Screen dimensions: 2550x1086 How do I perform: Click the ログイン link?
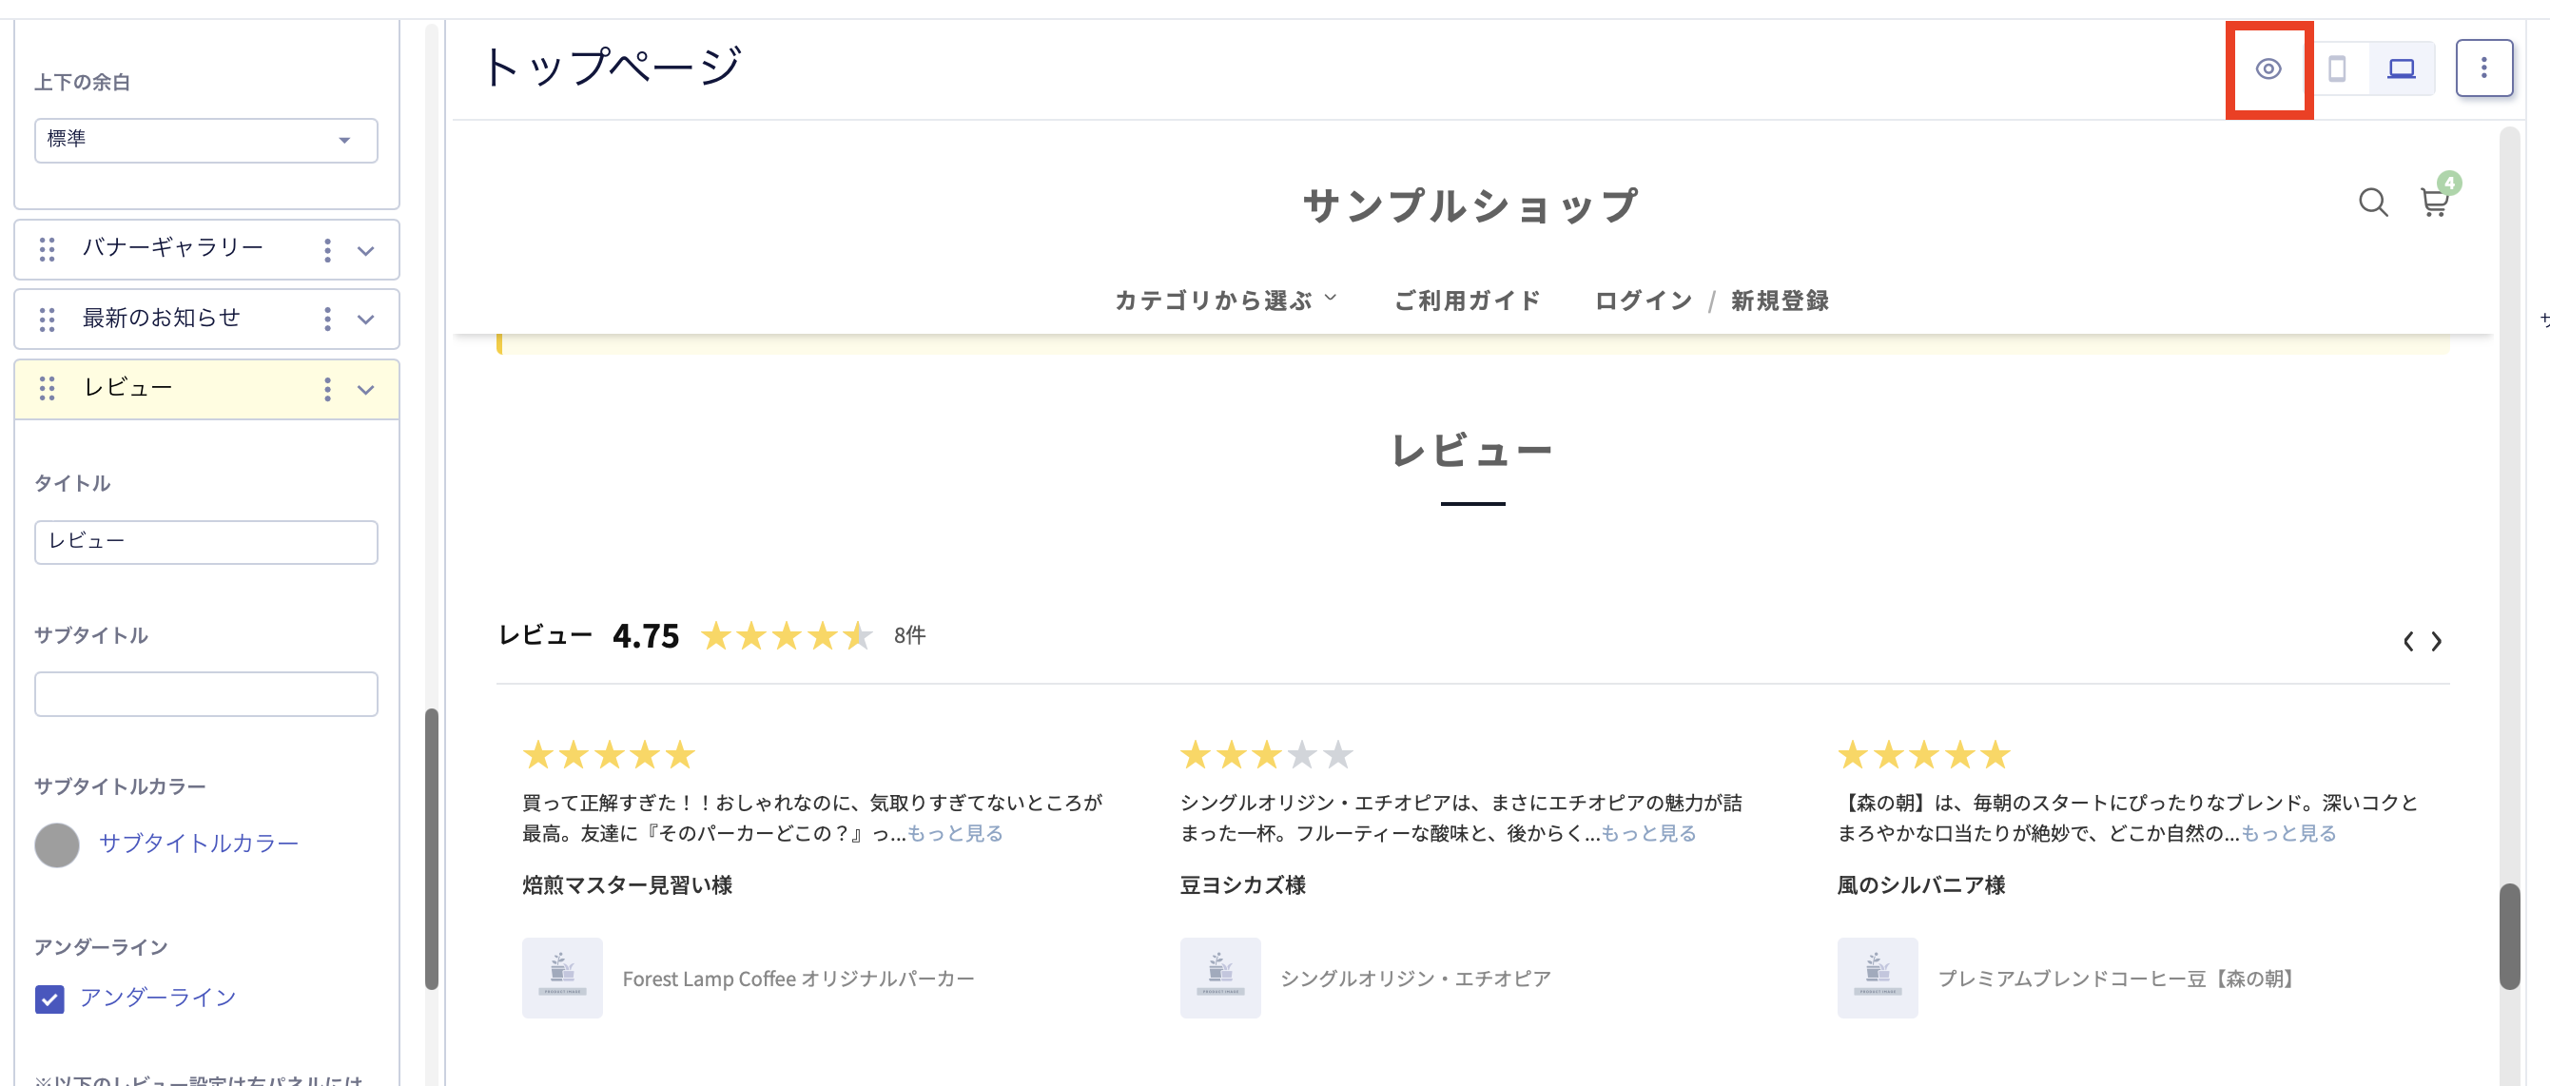pos(1644,300)
